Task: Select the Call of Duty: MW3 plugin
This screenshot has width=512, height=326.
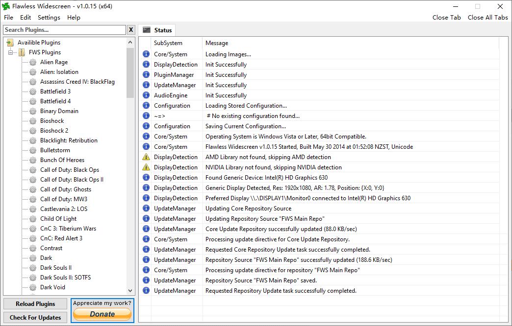Action: tap(64, 199)
